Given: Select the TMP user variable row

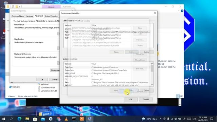Looking at the screenshot, I should pos(108,38).
